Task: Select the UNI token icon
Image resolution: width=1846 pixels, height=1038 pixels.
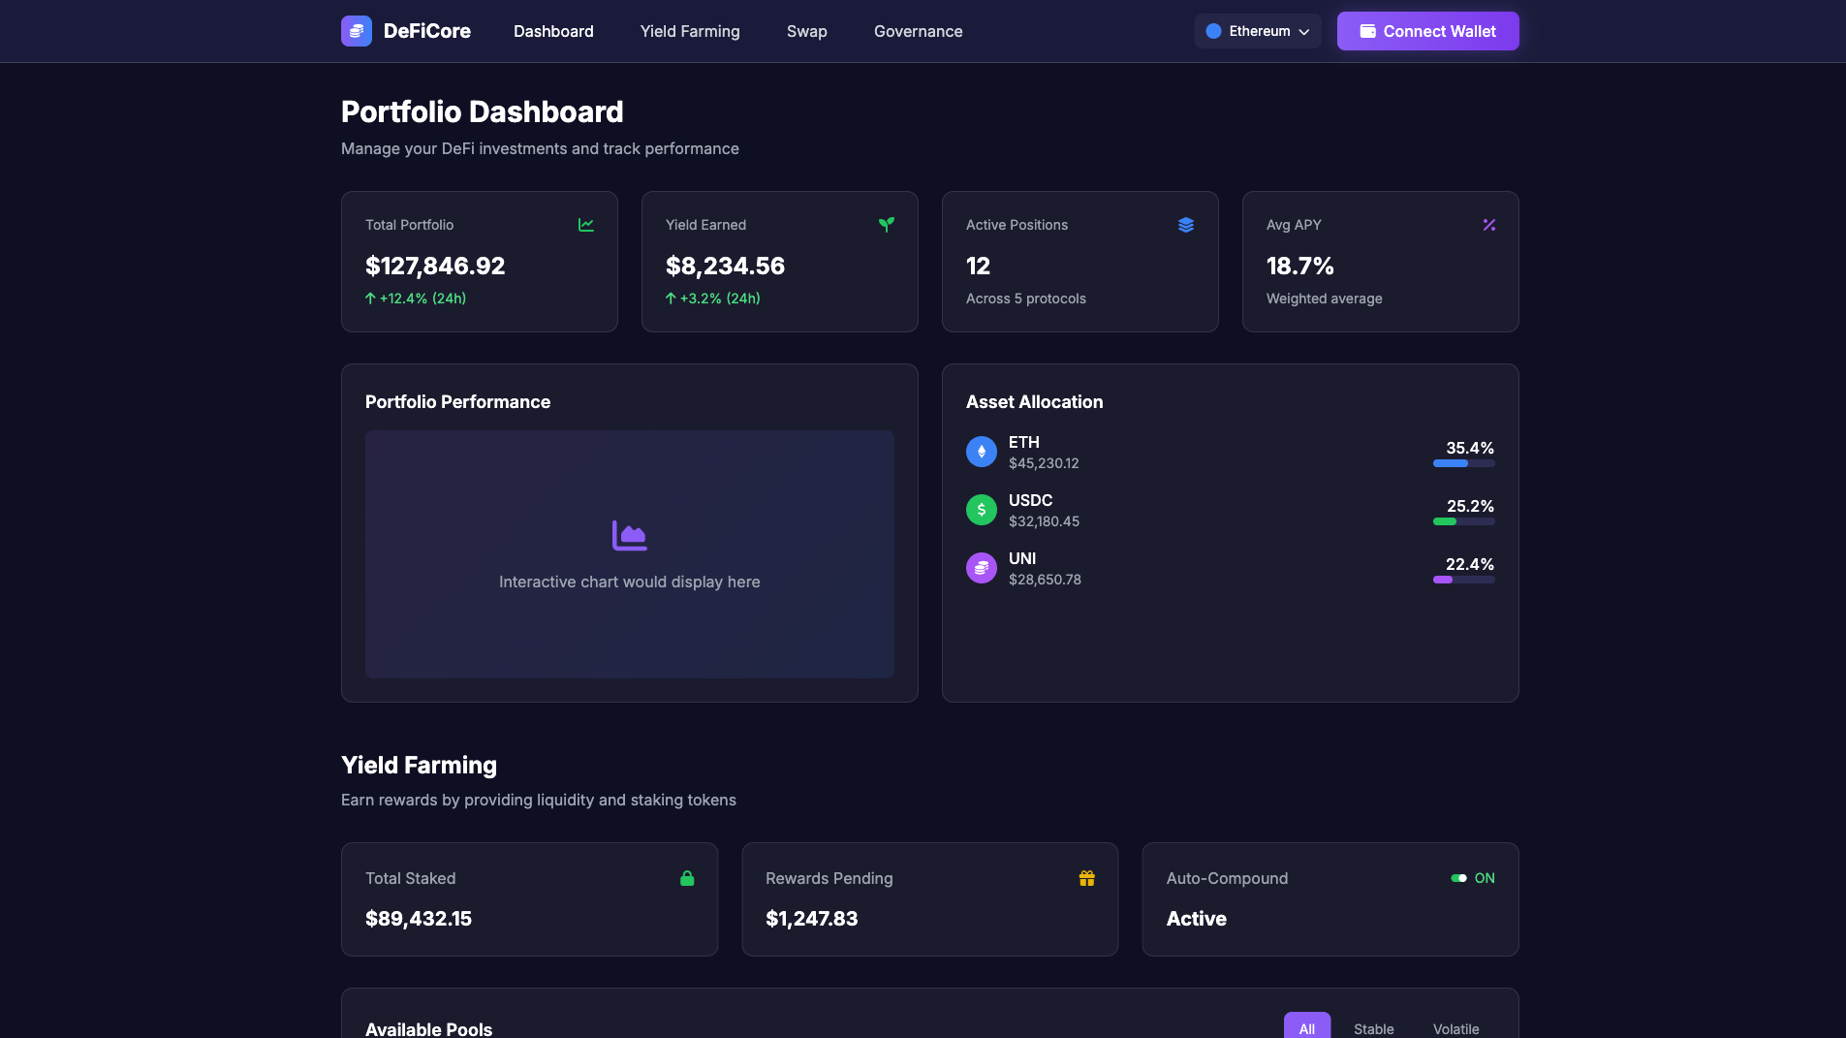Action: [x=981, y=568]
